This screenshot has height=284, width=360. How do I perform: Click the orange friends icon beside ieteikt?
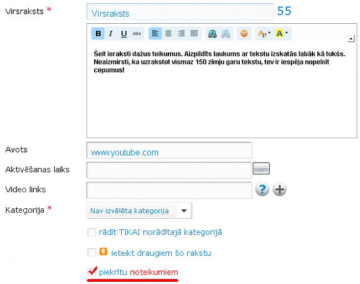tap(104, 251)
